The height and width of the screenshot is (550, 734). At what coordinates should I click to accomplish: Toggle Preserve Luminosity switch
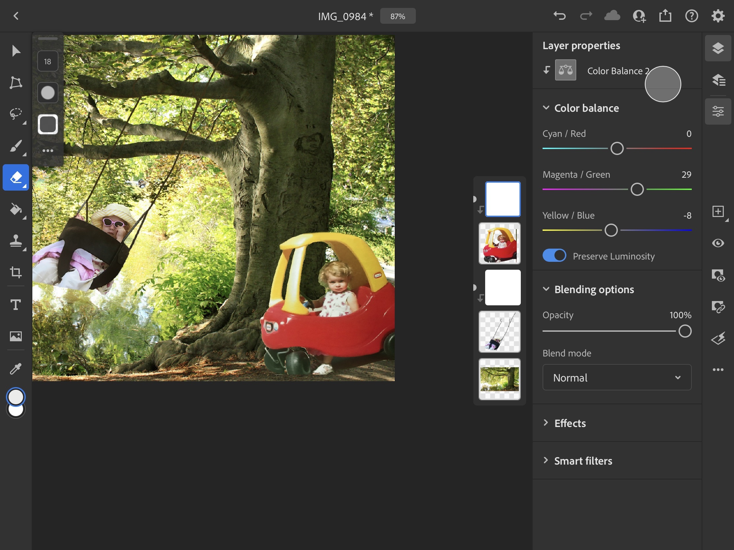(554, 256)
